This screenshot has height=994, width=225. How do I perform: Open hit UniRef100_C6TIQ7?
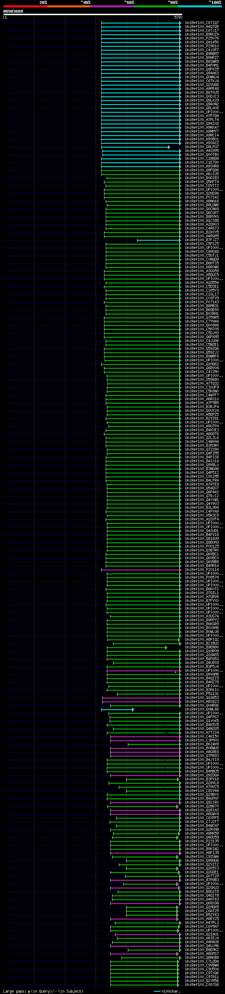(202, 23)
